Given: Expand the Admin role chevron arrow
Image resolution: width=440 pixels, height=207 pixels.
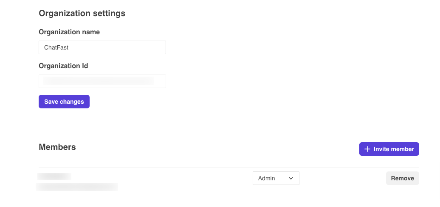Looking at the screenshot, I should 291,178.
